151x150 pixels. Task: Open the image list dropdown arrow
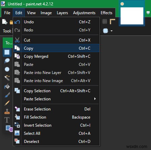point(148,12)
